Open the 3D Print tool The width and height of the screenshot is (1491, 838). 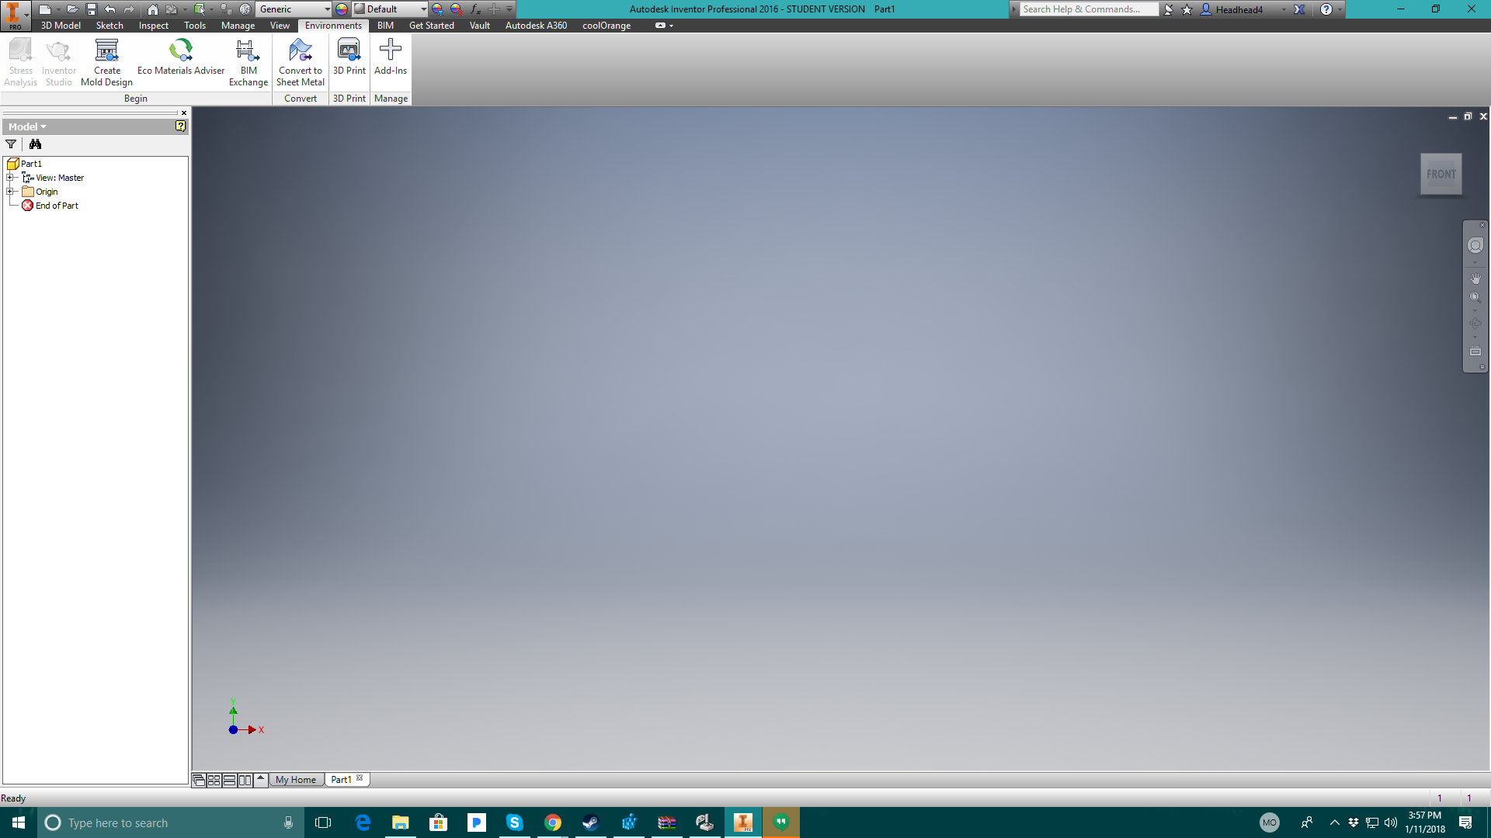(349, 61)
